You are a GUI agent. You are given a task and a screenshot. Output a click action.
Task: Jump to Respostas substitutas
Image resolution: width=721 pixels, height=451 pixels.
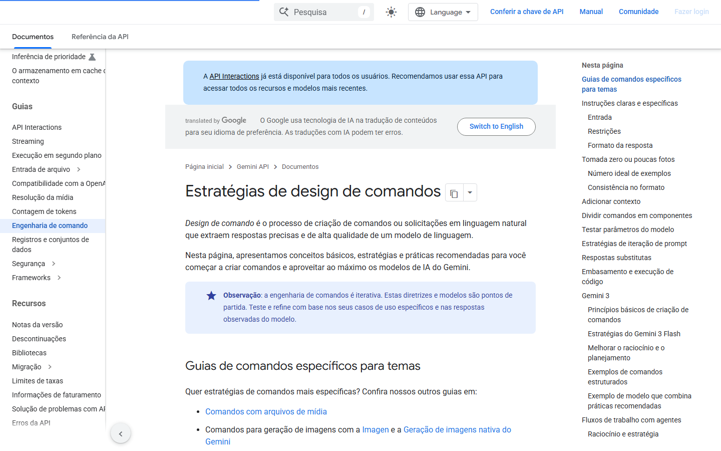616,258
